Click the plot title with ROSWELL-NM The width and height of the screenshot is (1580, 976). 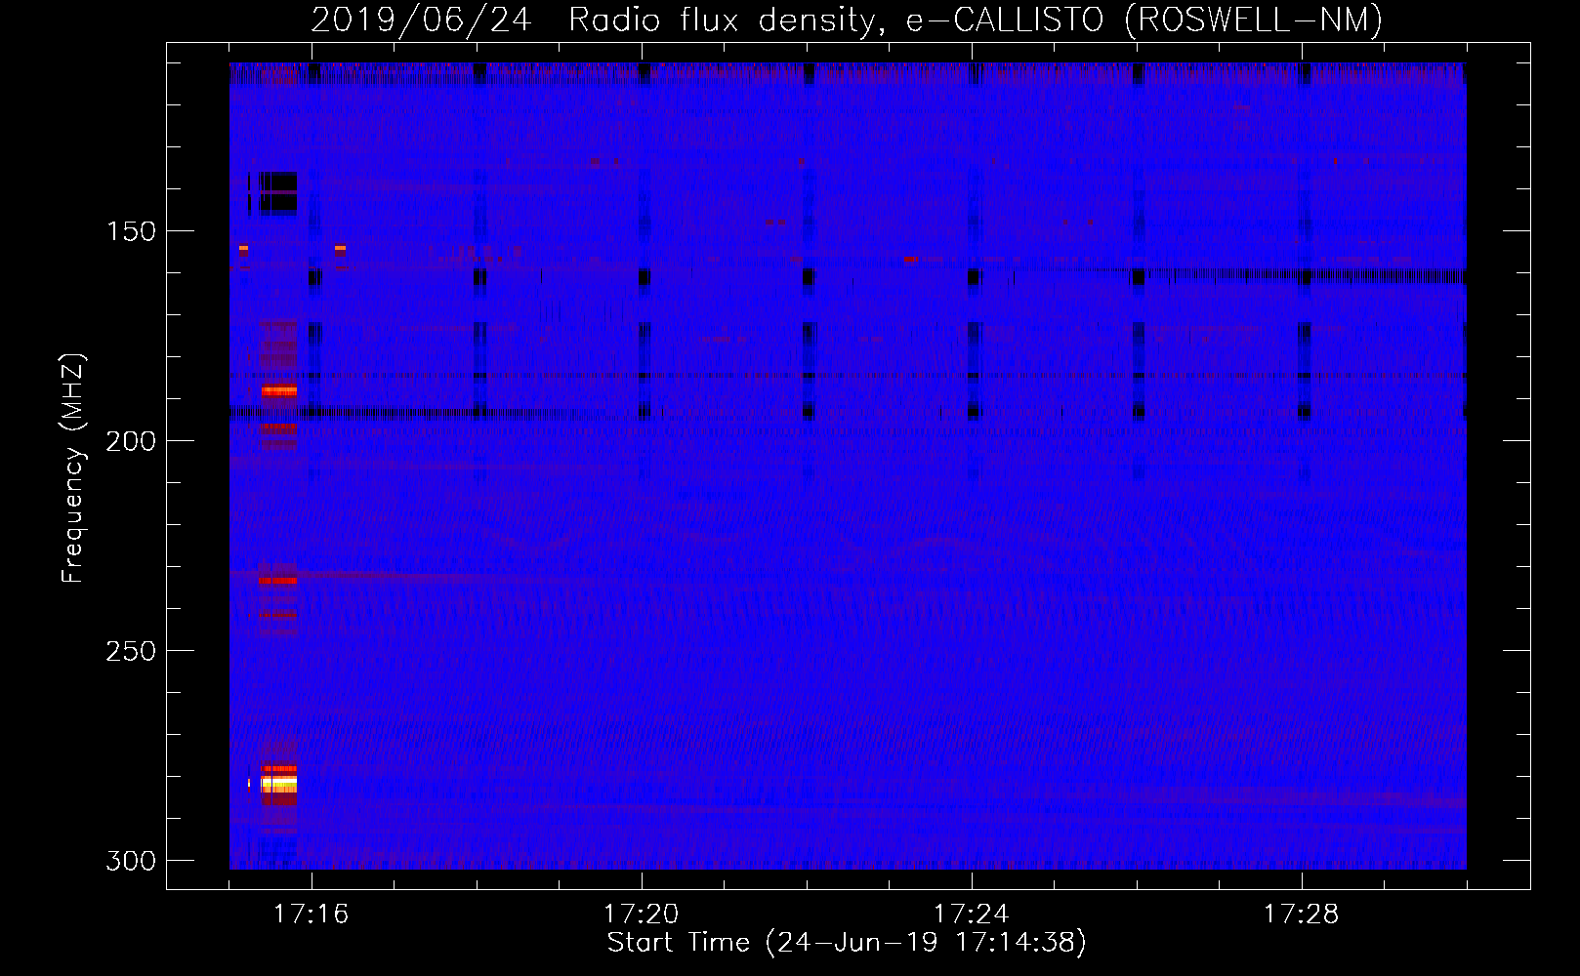[848, 19]
